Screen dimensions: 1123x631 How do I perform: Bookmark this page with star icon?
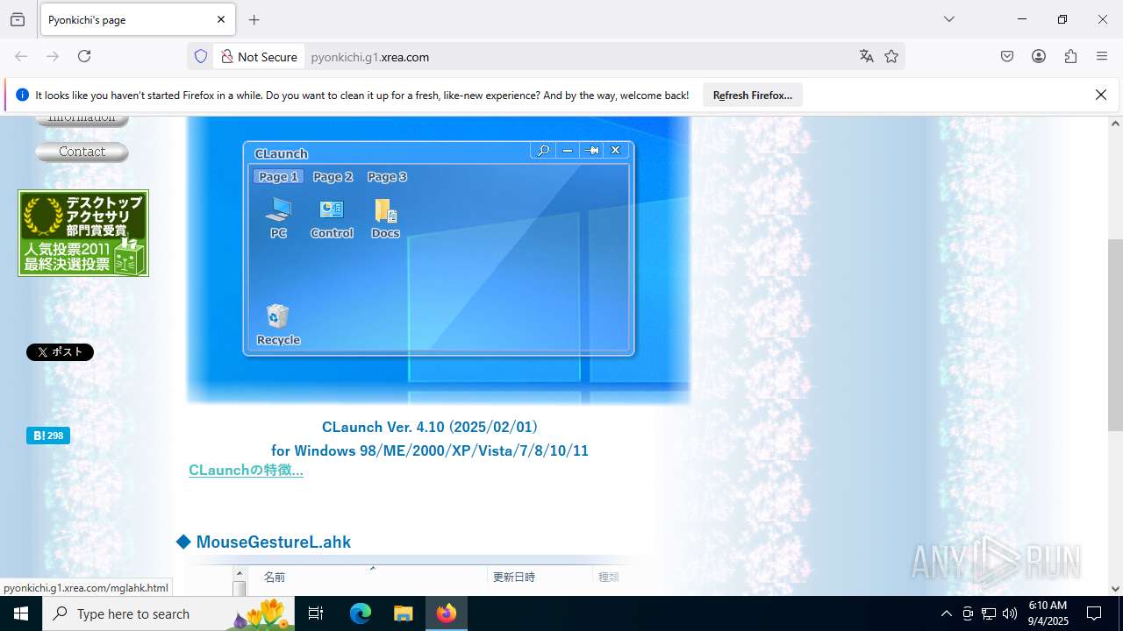tap(891, 56)
